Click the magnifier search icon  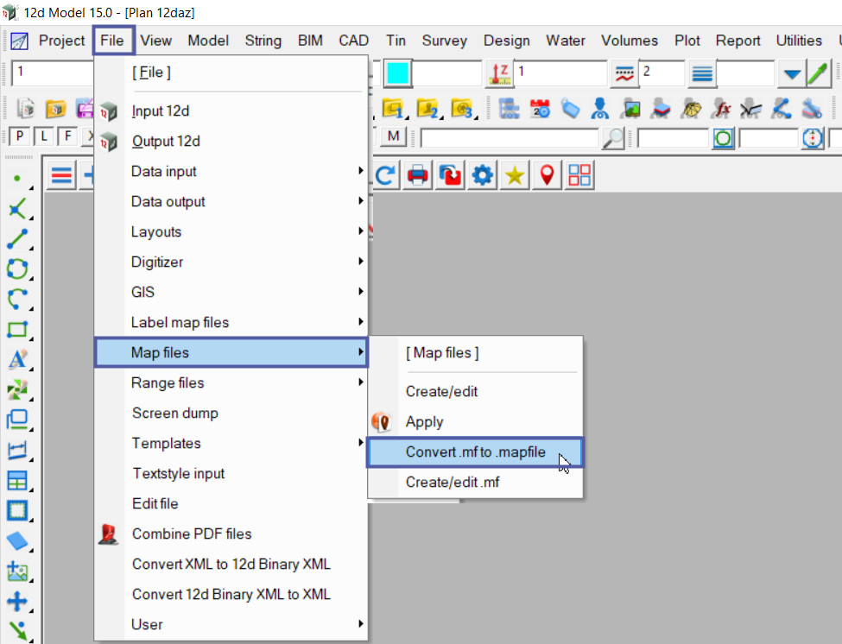point(612,138)
